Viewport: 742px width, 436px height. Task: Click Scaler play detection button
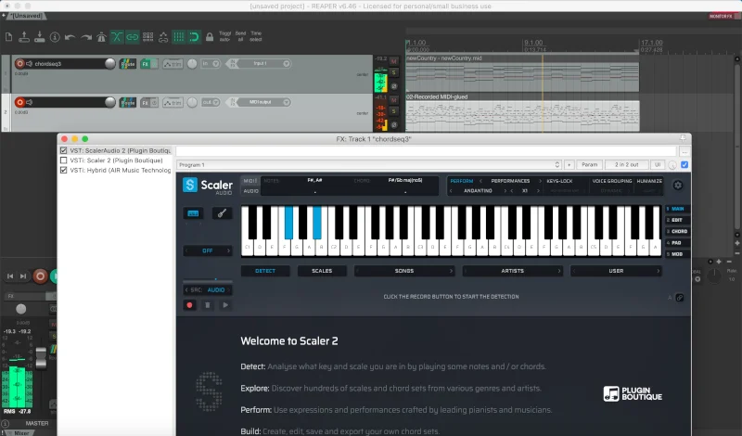225,305
